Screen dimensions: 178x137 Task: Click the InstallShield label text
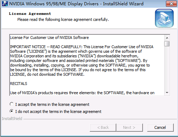(x=12, y=119)
